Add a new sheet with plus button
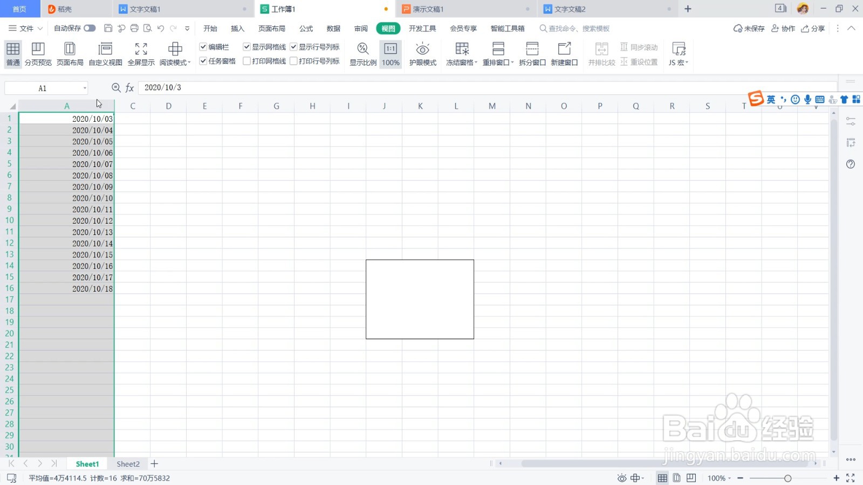The height and width of the screenshot is (485, 863). pyautogui.click(x=154, y=463)
